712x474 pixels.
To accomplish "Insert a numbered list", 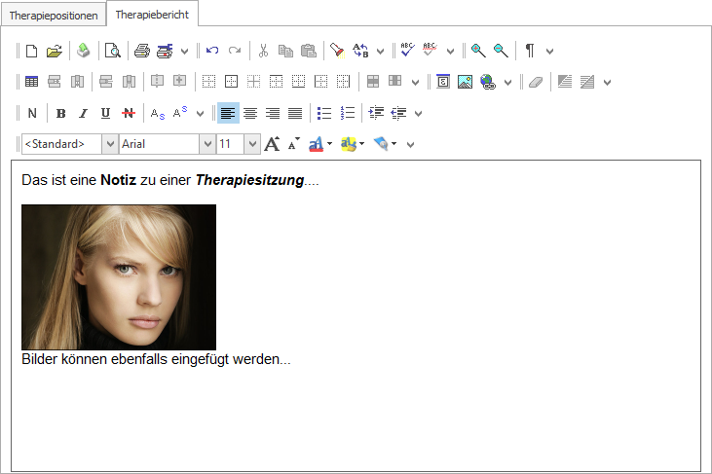I will tap(348, 113).
